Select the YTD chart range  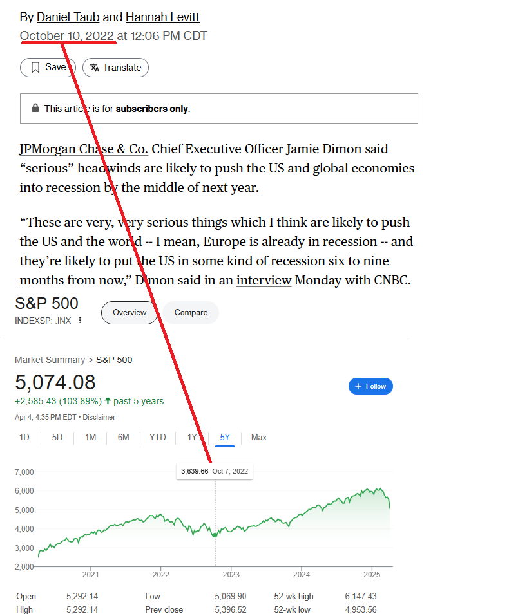pos(157,437)
